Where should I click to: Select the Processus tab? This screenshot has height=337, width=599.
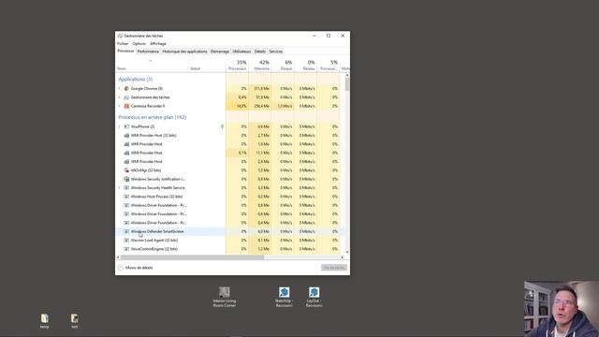(x=125, y=51)
